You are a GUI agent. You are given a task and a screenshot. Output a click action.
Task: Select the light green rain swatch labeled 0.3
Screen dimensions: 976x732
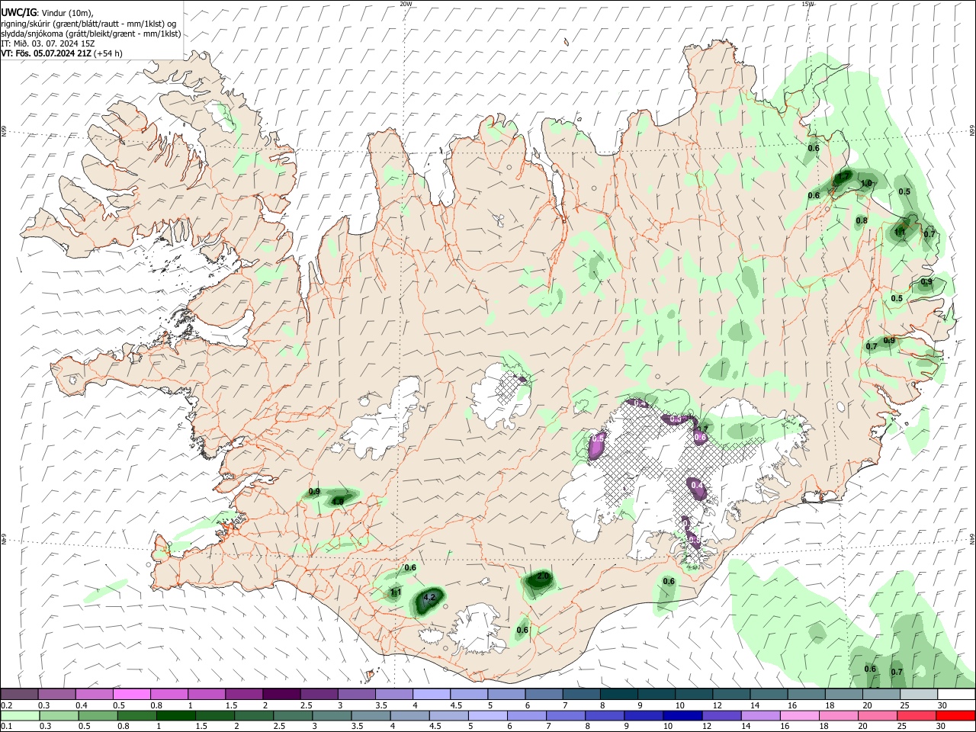(x=59, y=715)
